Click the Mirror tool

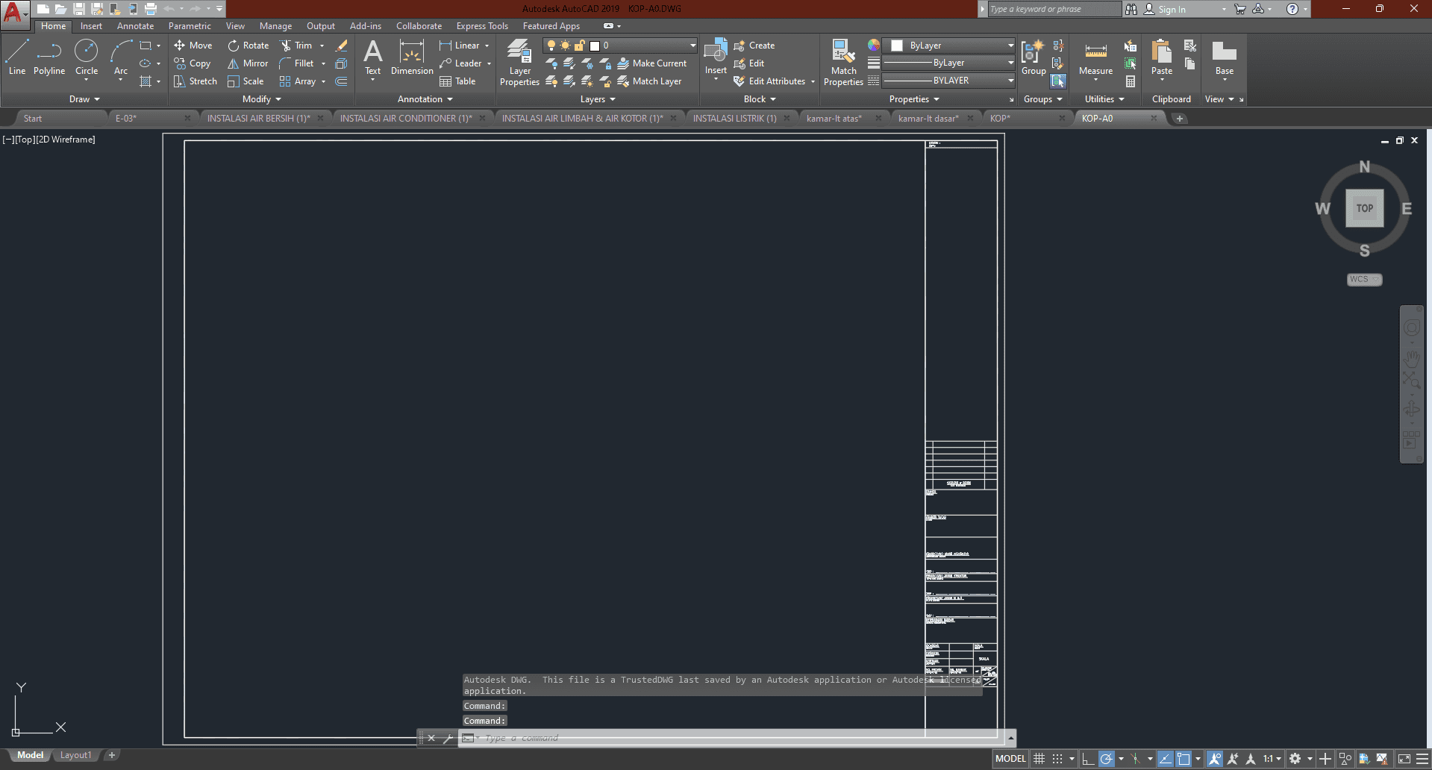[x=248, y=63]
